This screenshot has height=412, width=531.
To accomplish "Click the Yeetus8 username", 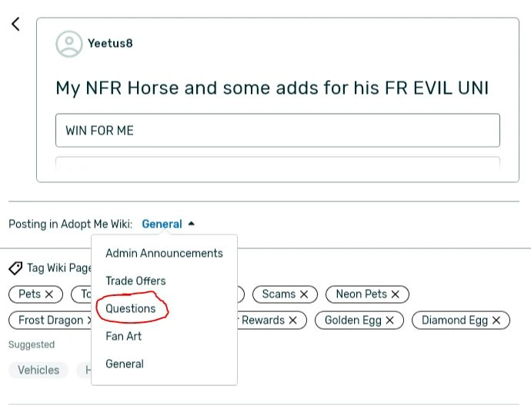I will tap(110, 44).
